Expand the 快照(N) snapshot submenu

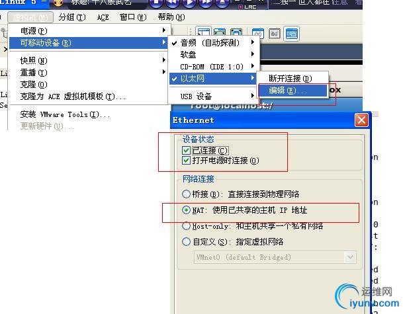(x=88, y=61)
